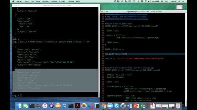Viewport: 197px width, 110px height.
Task: Click the GSQL prompt cursor at bottom
Action: [x=21, y=96]
